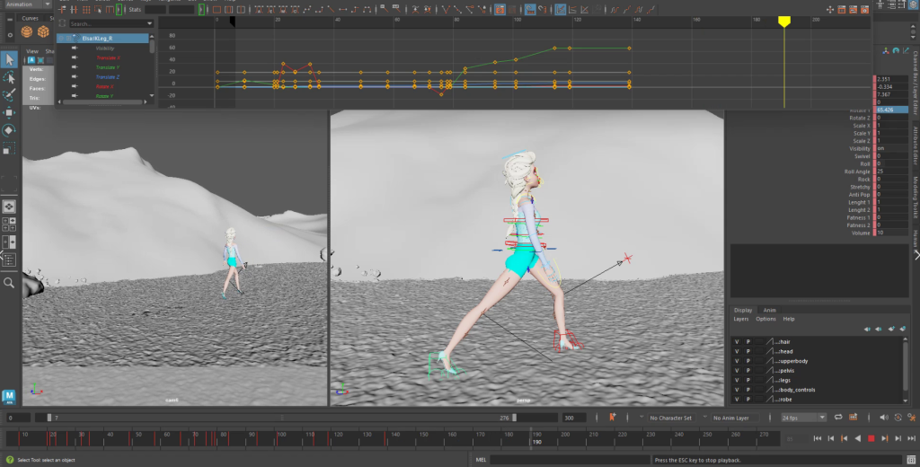Click the script editor icon at bottom-right
Image resolution: width=920 pixels, height=467 pixels.
click(911, 460)
